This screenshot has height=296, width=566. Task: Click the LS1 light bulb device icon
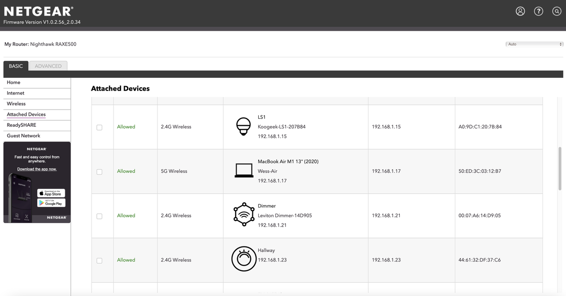[x=244, y=127]
